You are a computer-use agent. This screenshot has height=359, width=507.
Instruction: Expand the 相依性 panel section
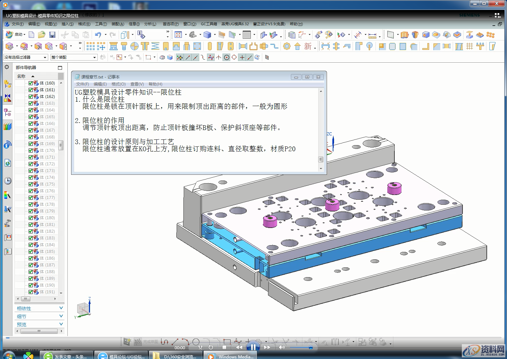(39, 308)
